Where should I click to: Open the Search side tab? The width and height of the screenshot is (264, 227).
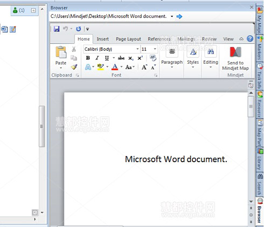pos(260,184)
